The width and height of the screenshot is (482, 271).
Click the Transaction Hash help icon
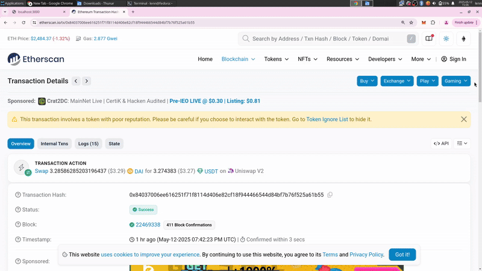(x=18, y=195)
